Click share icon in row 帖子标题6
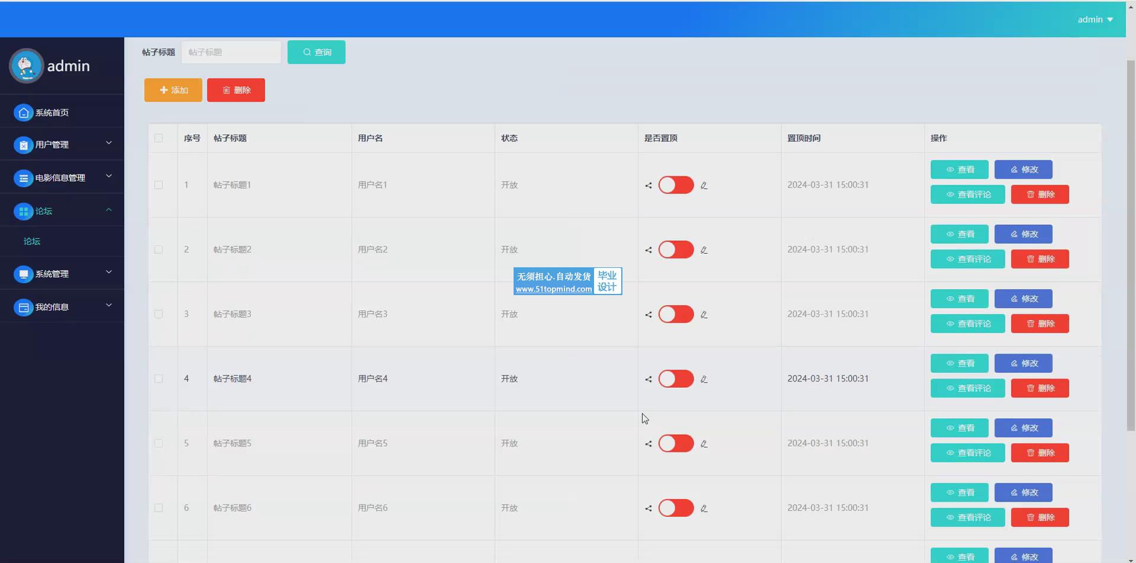 pos(648,508)
